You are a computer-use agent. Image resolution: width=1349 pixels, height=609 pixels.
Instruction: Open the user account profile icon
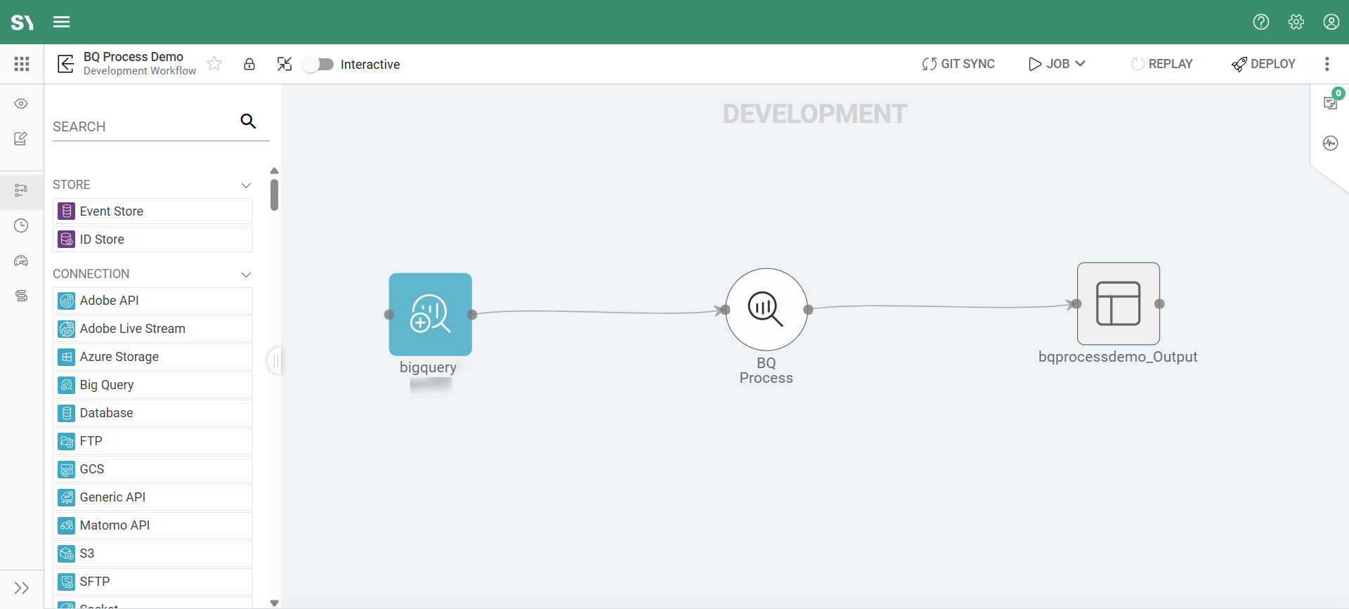(1331, 22)
